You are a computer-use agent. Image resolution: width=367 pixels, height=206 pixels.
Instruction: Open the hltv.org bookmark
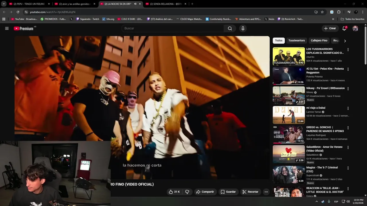(108, 19)
